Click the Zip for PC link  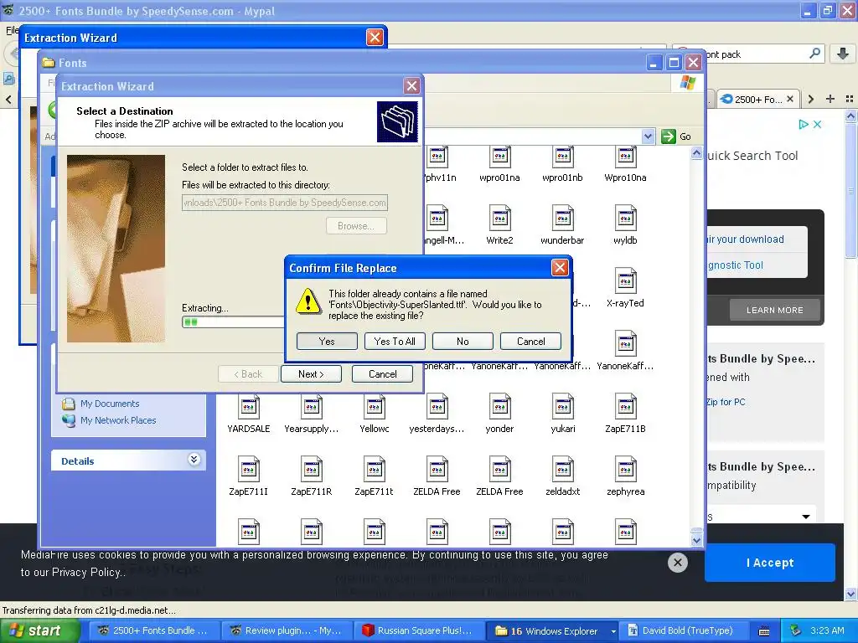[726, 402]
